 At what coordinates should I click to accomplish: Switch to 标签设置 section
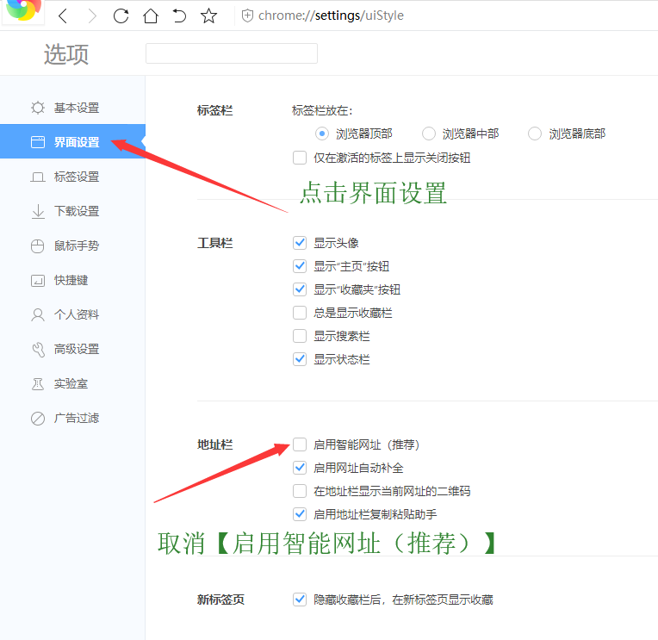point(76,177)
